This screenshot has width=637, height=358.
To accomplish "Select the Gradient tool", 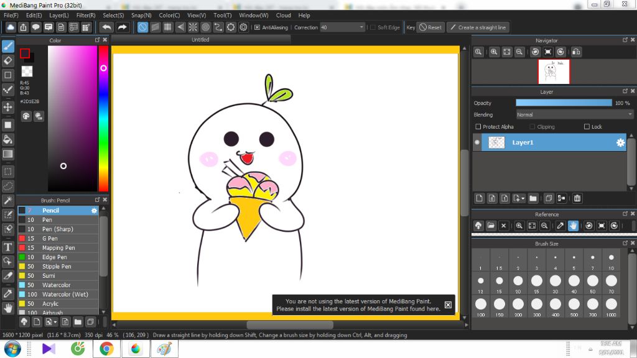I will [x=8, y=154].
